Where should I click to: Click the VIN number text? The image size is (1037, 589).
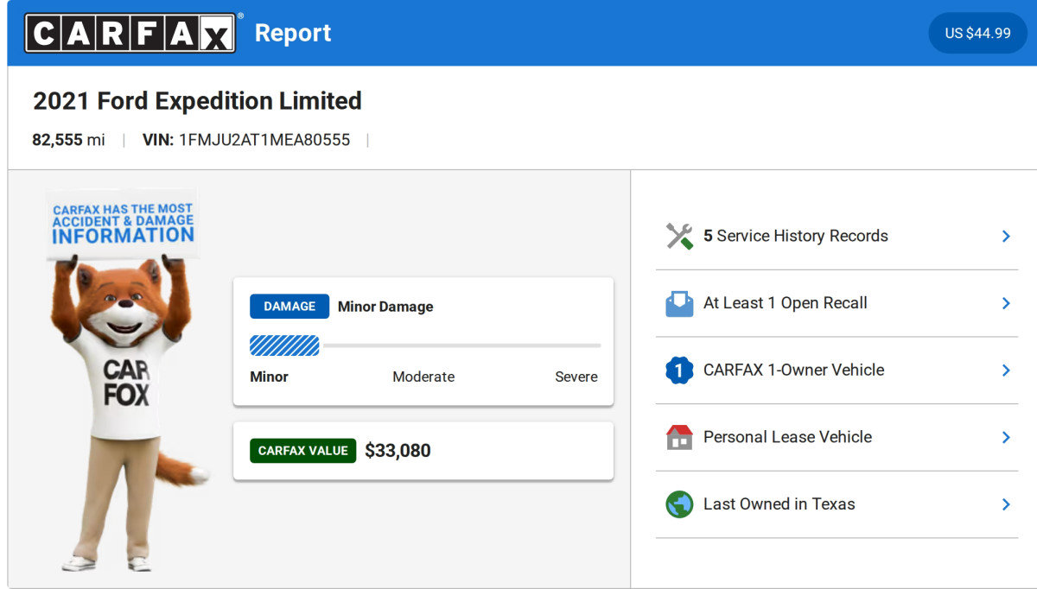264,140
